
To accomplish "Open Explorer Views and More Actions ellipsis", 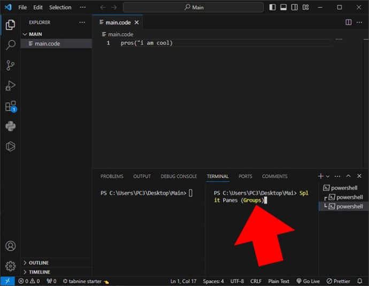I will pyautogui.click(x=82, y=22).
